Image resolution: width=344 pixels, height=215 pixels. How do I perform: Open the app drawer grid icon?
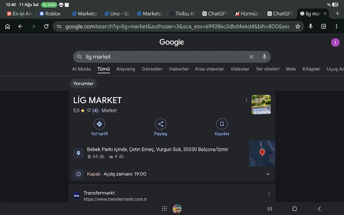click(x=164, y=209)
